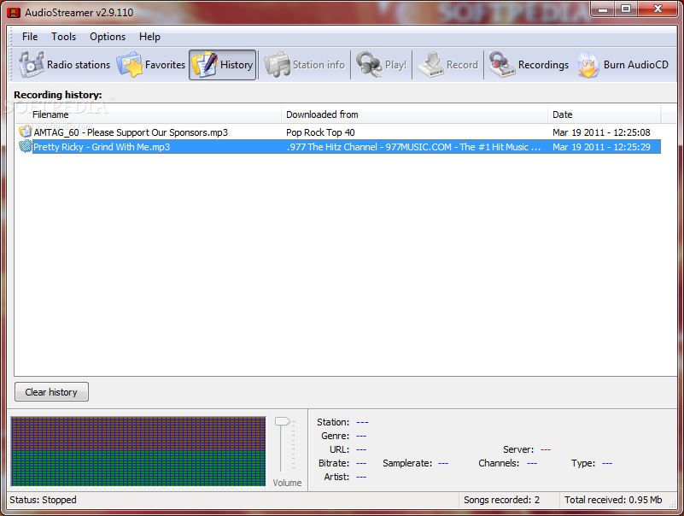Select the History toolbar button

click(223, 65)
